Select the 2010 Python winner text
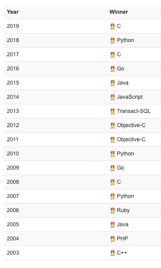The height and width of the screenshot is (268, 161). click(125, 153)
